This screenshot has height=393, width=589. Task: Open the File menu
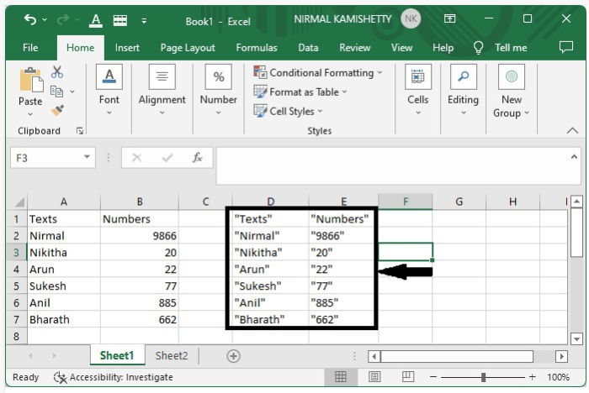30,48
